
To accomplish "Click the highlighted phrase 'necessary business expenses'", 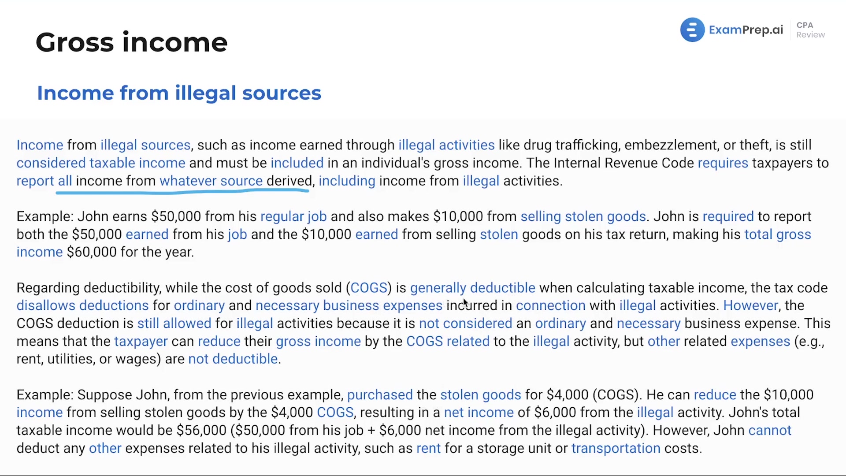I will click(x=349, y=305).
